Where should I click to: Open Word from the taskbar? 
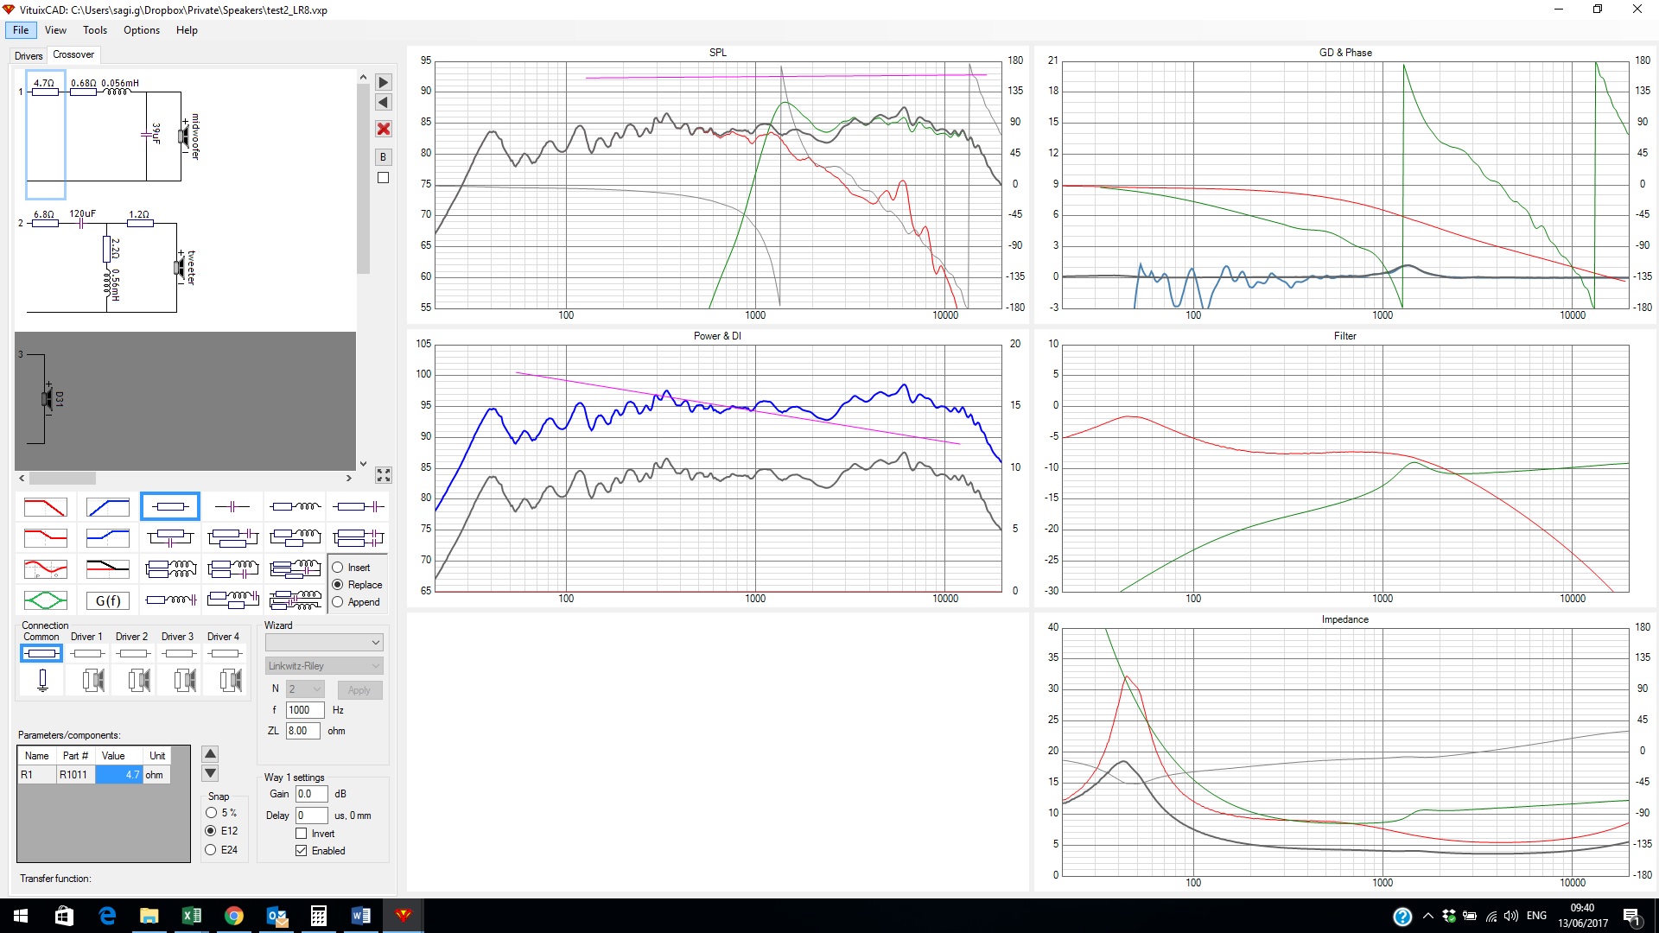[x=361, y=916]
